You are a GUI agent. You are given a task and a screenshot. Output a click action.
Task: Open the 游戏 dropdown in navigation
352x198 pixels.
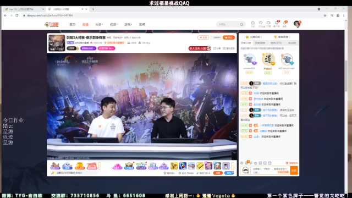[x=128, y=24]
